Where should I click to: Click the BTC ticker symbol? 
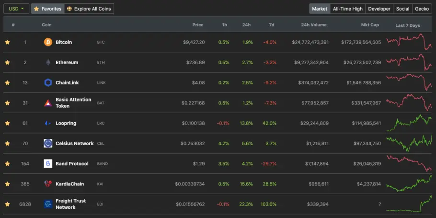[x=101, y=42]
